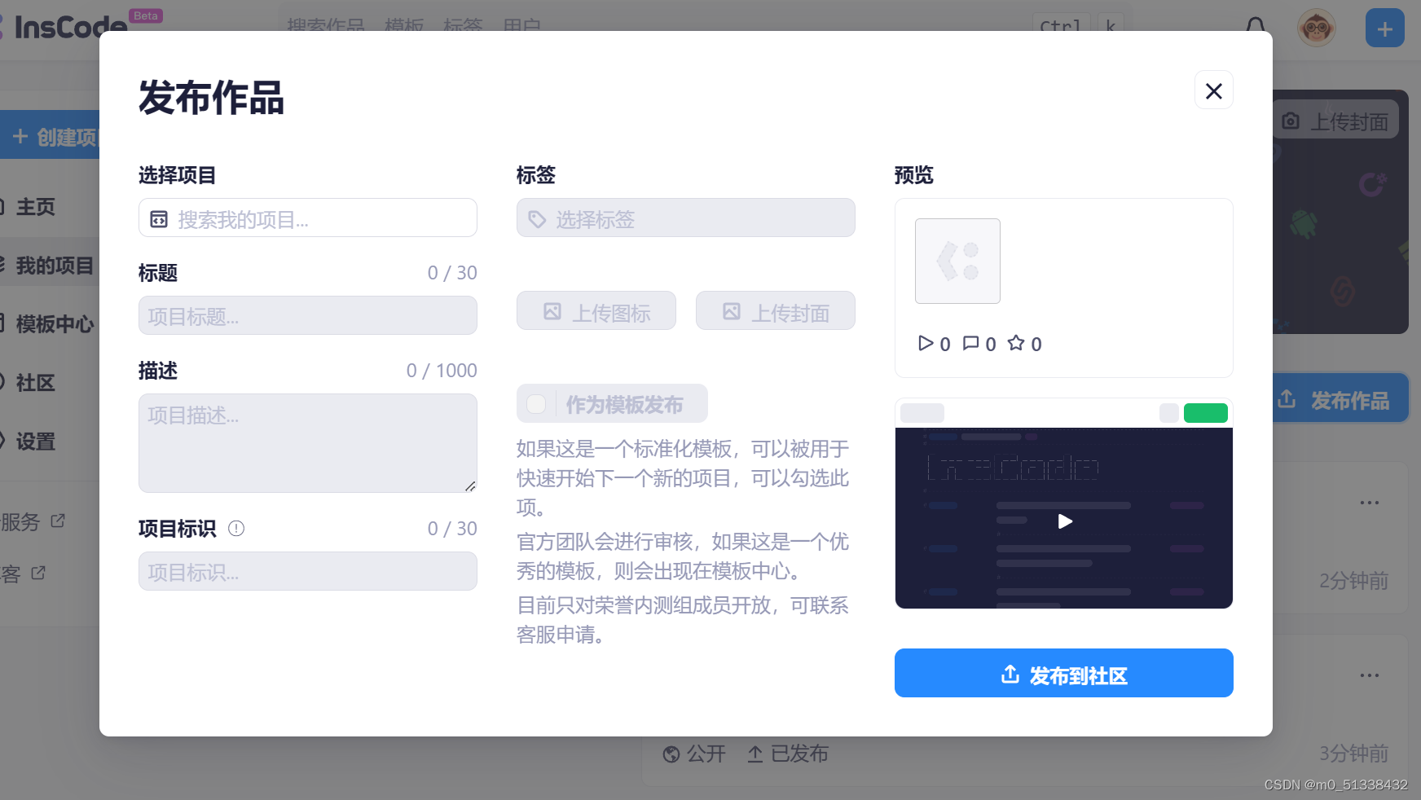Click the 服务 external link in sidebar

pyautogui.click(x=33, y=521)
